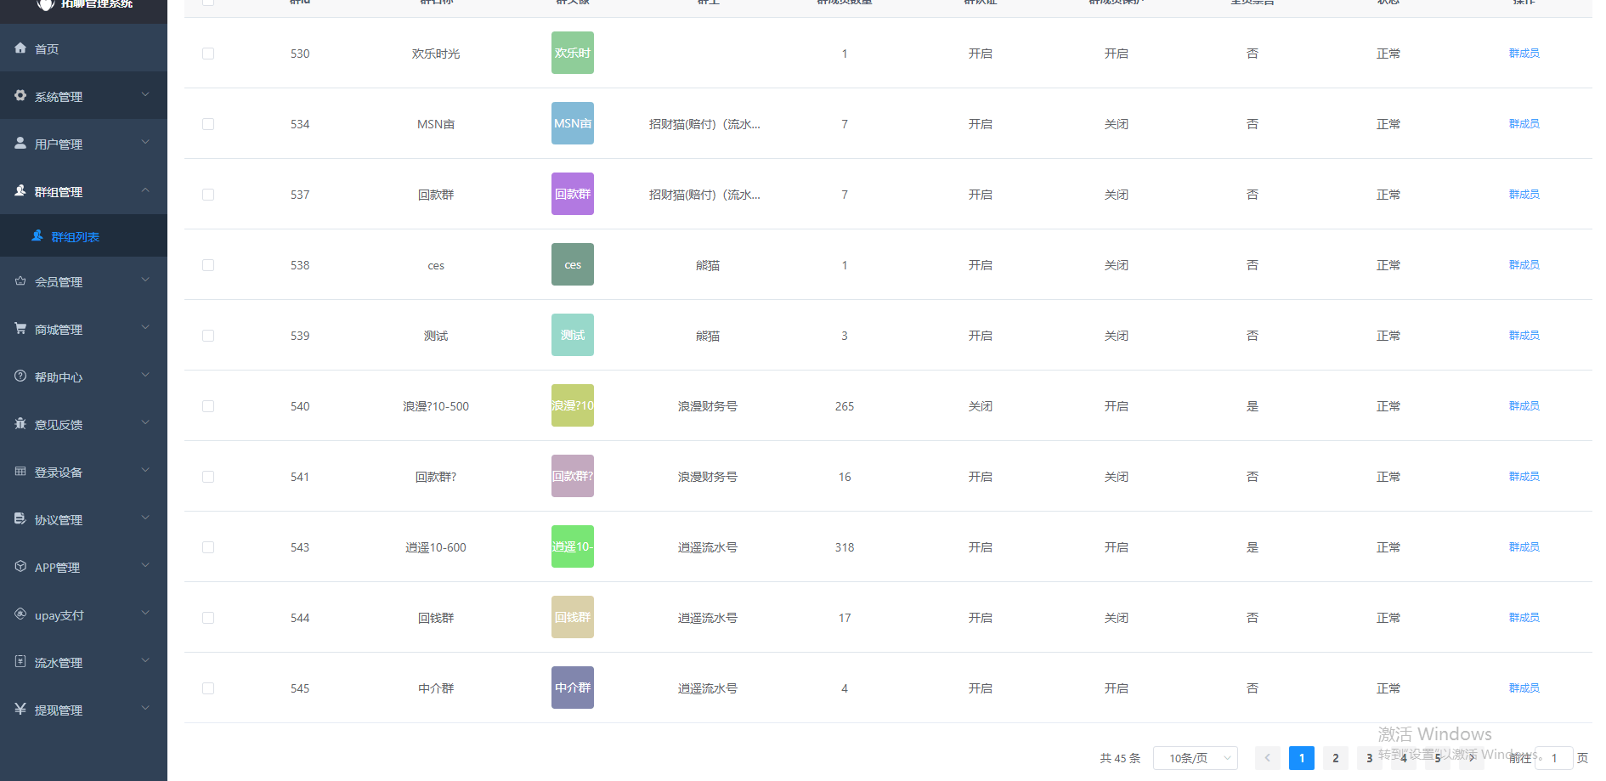1606x781 pixels.
Task: Click the question mark icon for 帮助中心
Action: (20, 376)
